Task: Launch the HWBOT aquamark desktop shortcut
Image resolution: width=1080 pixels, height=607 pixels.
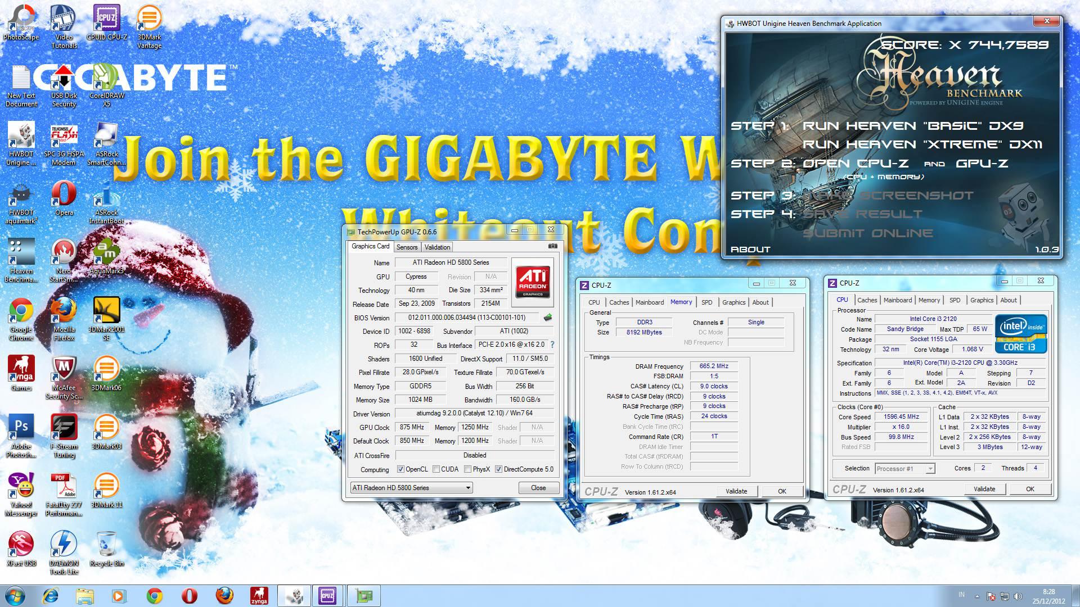Action: click(x=21, y=203)
